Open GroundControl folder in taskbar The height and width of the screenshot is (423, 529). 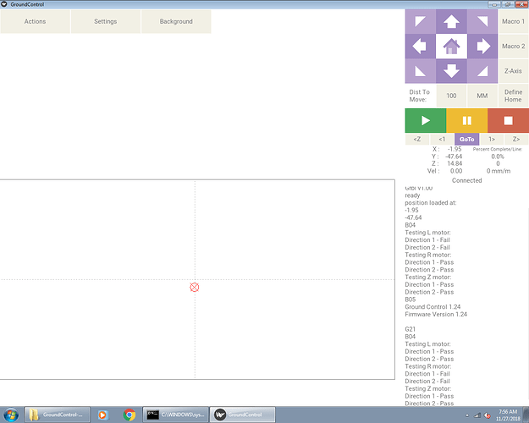pyautogui.click(x=58, y=415)
